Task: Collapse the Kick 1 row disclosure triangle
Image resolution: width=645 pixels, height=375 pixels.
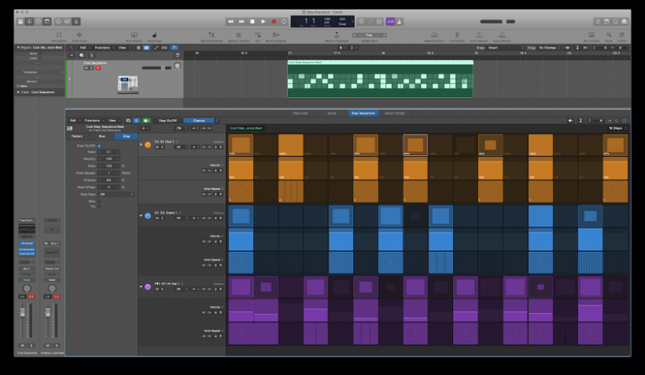Action: click(x=141, y=145)
